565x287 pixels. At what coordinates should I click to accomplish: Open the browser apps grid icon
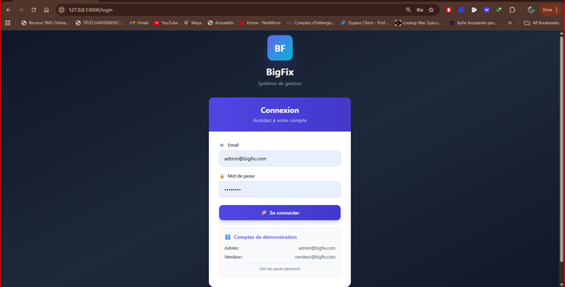click(8, 23)
